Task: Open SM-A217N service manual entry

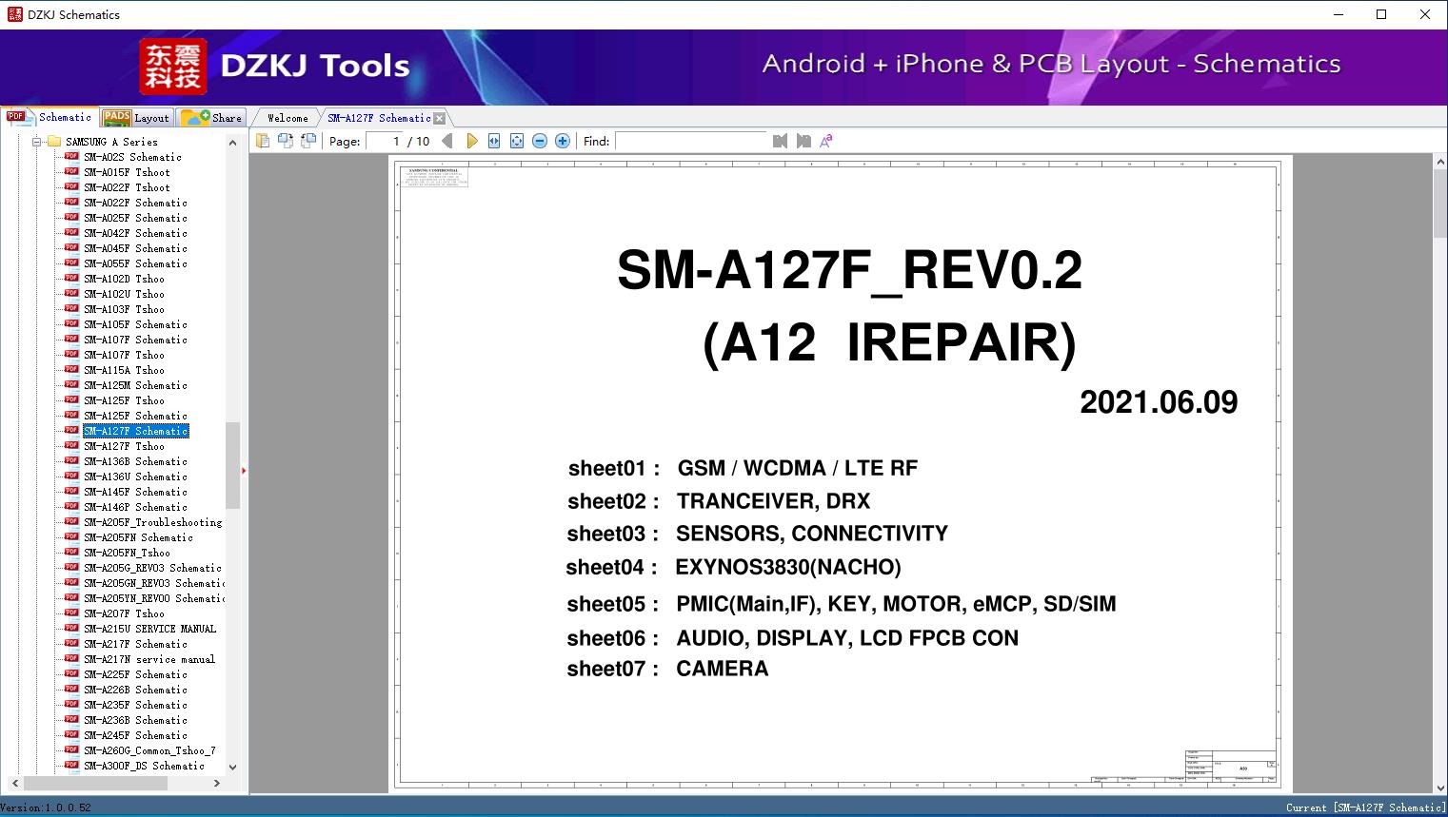Action: pyautogui.click(x=149, y=659)
